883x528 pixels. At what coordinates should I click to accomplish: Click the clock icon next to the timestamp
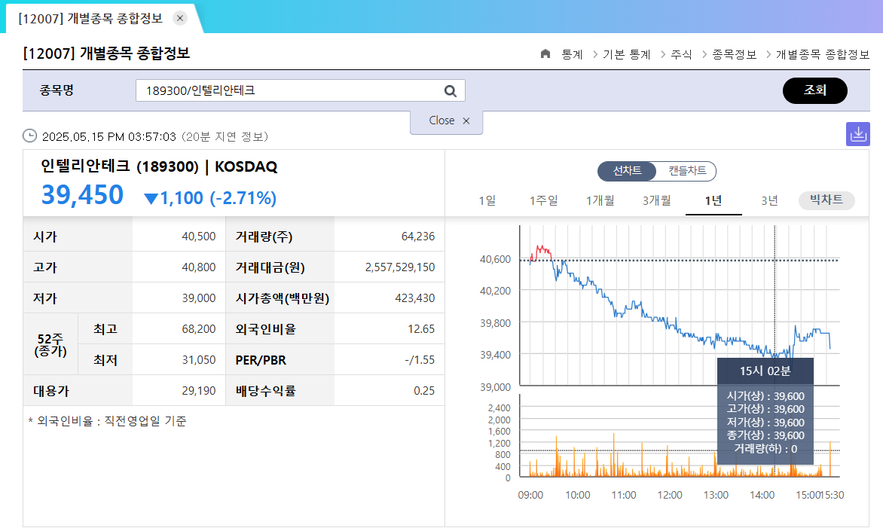pyautogui.click(x=29, y=136)
